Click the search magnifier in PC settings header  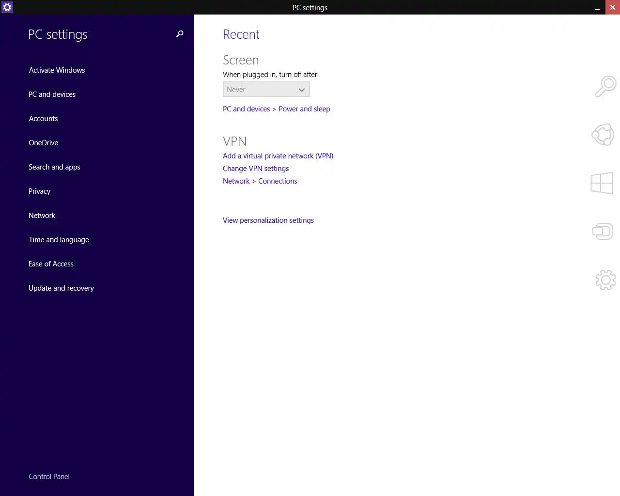180,34
